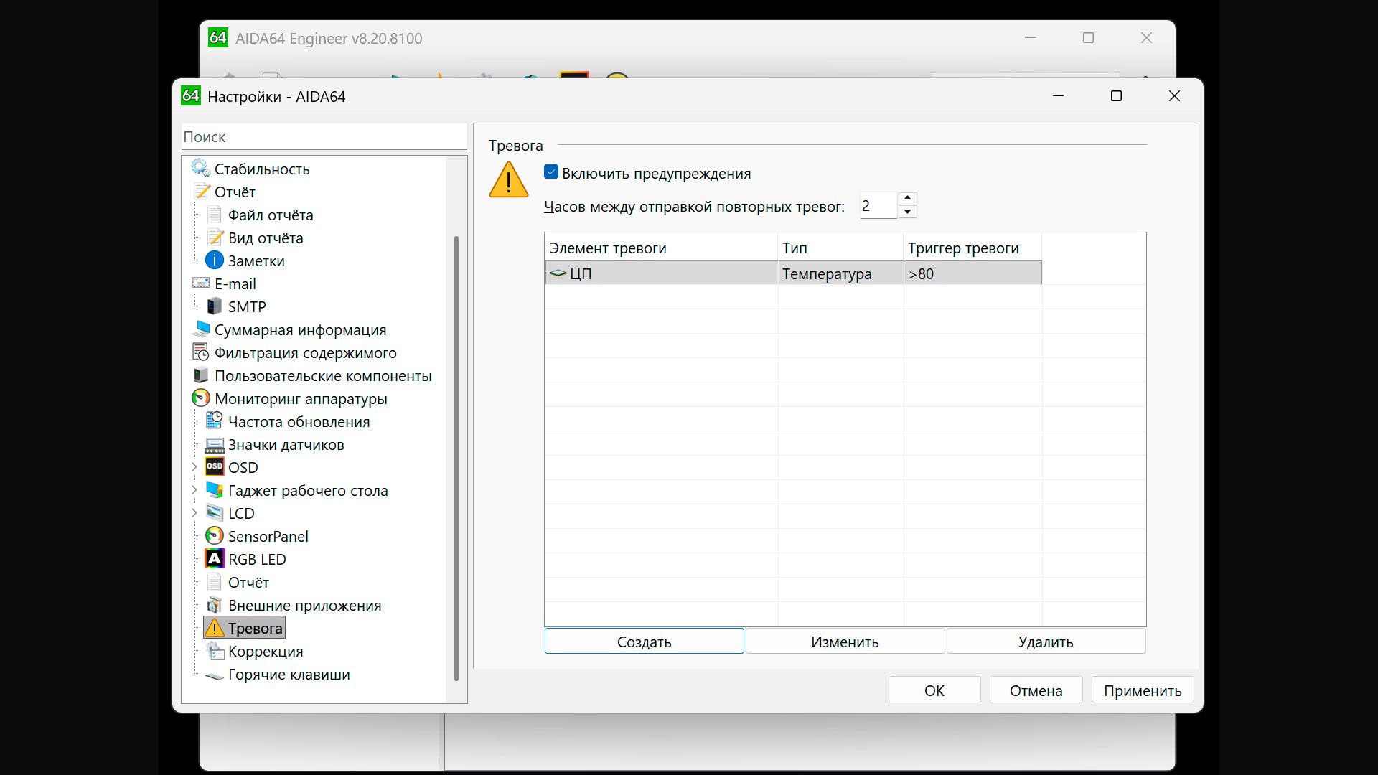Maximize the Настройки - AIDA64 dialog
This screenshot has width=1378, height=775.
coord(1116,96)
